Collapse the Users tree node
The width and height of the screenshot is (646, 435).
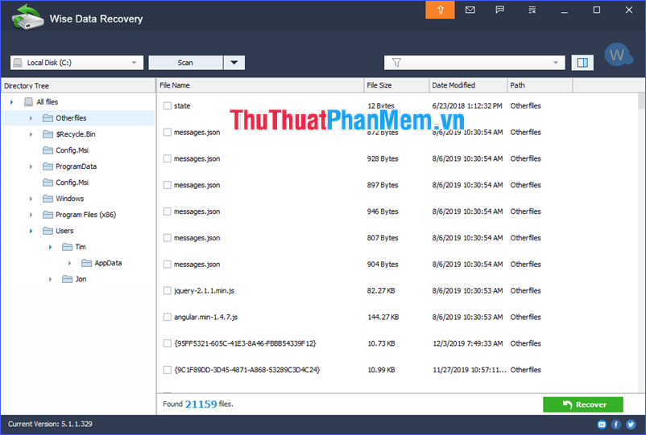point(31,231)
